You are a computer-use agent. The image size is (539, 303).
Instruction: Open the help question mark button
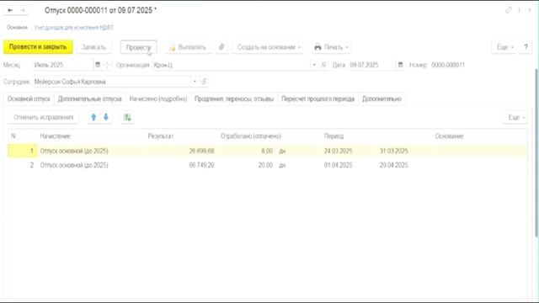pyautogui.click(x=526, y=47)
